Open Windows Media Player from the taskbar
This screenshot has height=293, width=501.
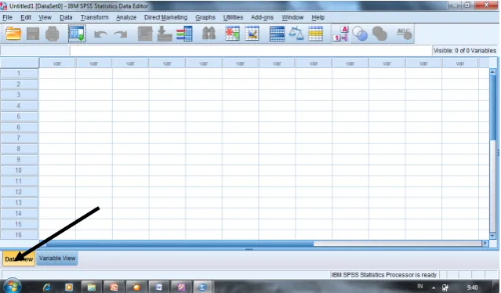pyautogui.click(x=69, y=288)
